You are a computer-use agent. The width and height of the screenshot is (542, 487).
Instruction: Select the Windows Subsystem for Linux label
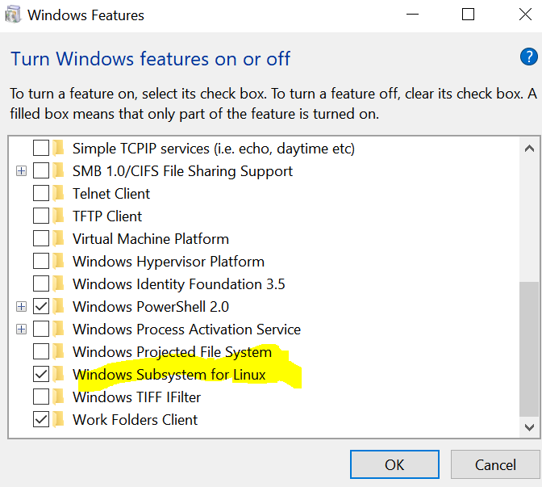coord(169,375)
